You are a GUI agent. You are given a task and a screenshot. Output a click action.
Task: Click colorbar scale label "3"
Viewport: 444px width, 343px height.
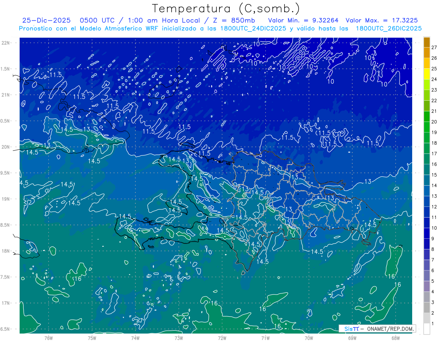coord(433,302)
